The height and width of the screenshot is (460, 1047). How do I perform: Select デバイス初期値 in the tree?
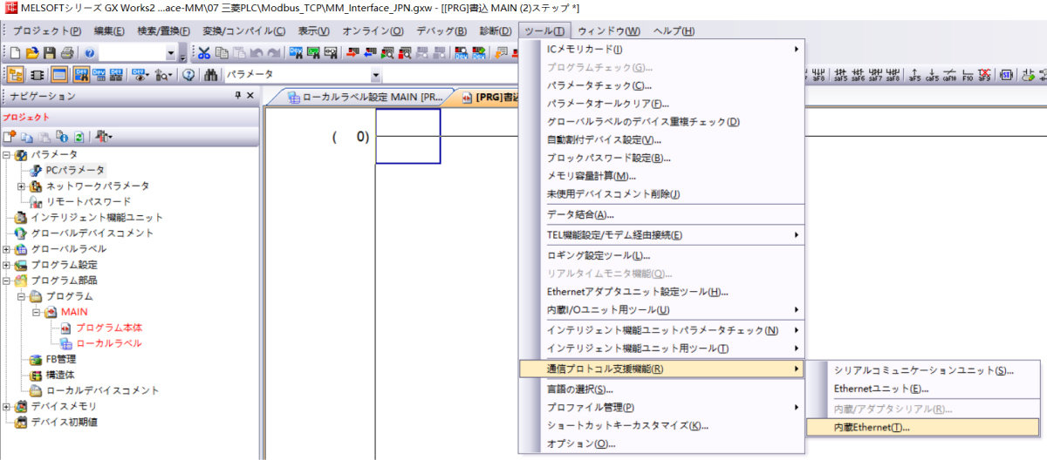tap(64, 422)
